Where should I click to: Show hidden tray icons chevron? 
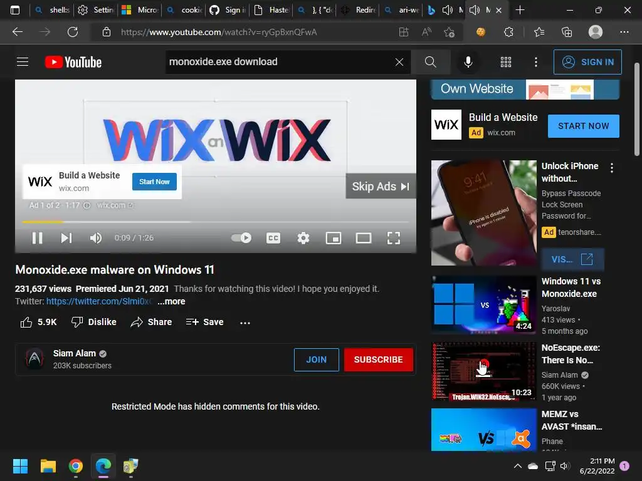point(517,466)
